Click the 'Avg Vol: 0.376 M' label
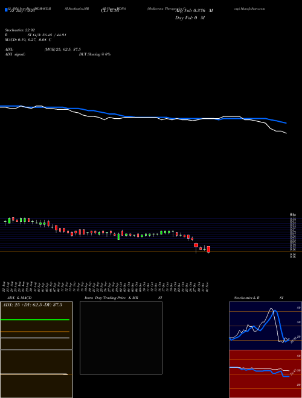Image resolution: width=302 pixels, height=398 pixels. click(x=194, y=11)
